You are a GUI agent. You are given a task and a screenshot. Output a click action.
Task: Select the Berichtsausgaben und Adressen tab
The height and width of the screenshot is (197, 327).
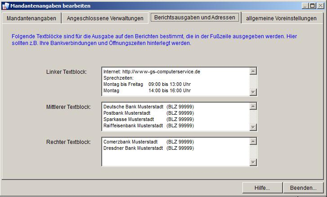click(x=194, y=18)
